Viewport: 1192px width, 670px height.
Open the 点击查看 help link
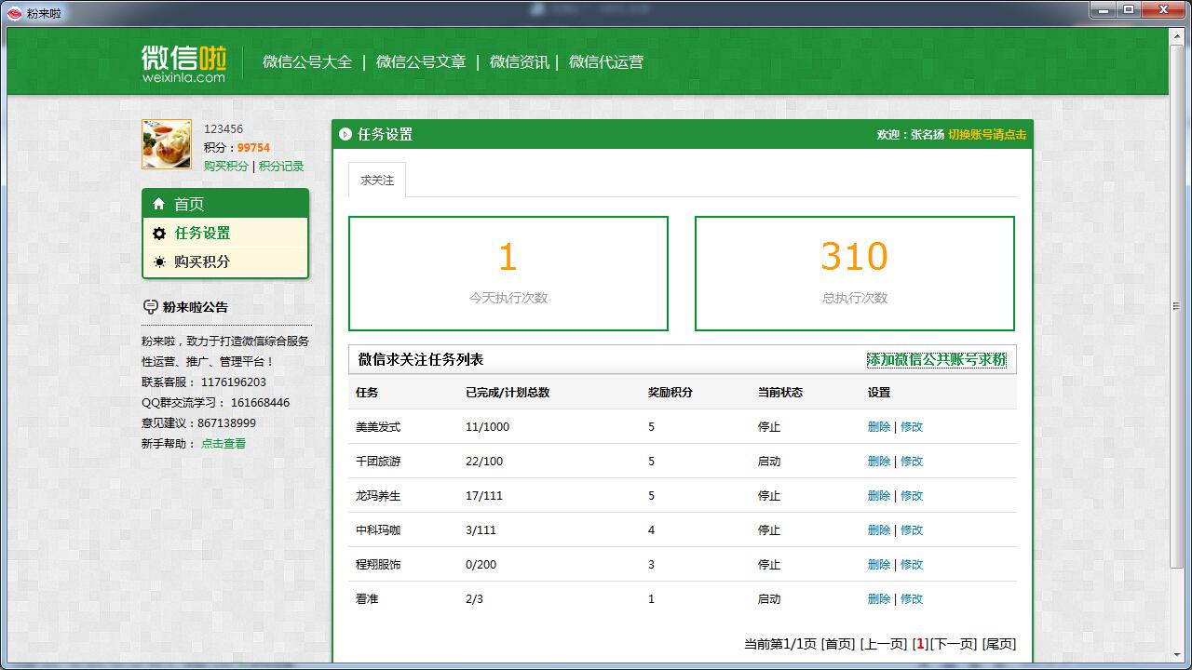tap(222, 443)
